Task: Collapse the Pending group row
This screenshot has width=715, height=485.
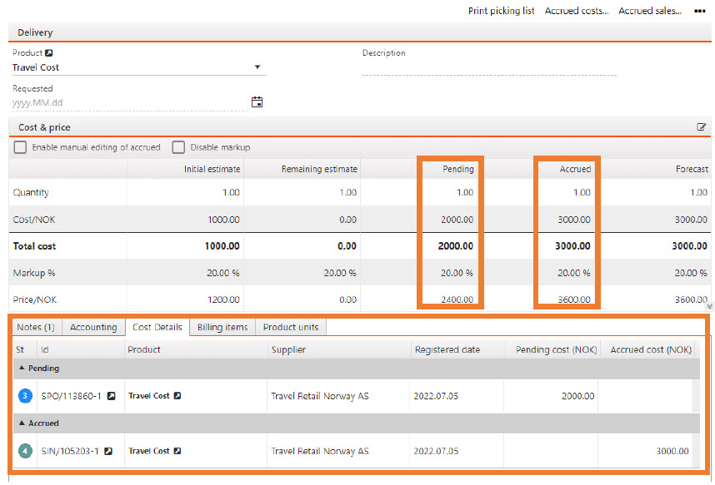Action: 22,369
